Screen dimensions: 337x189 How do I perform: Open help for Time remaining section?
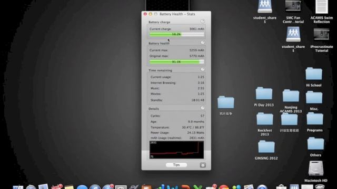click(x=202, y=69)
